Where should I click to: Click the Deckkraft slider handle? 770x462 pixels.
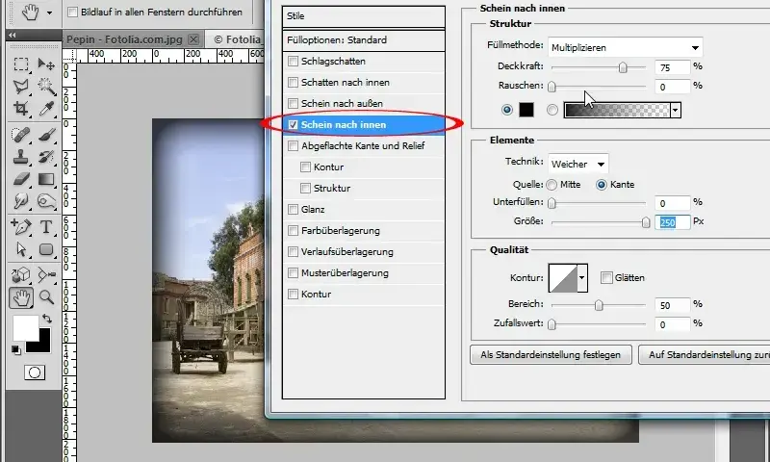coord(623,67)
